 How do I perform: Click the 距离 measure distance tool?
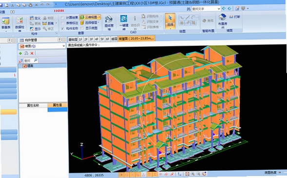(48, 23)
